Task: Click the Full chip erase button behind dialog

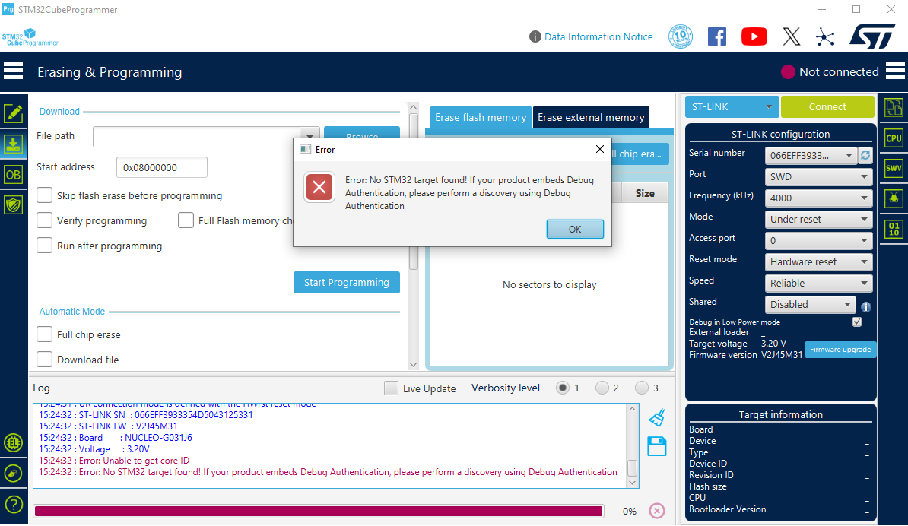Action: point(640,154)
